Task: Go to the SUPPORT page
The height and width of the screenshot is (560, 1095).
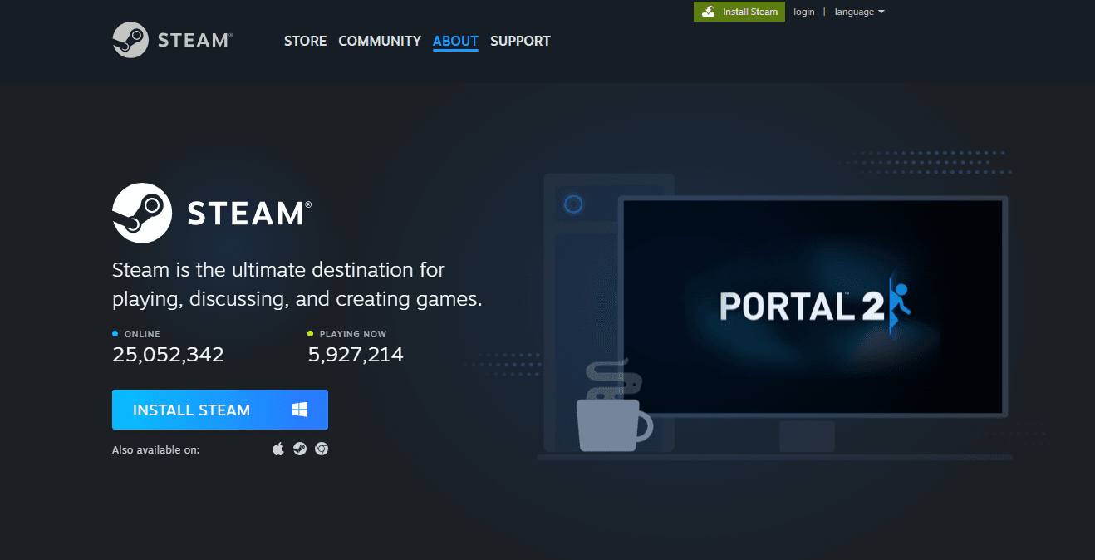Action: [520, 41]
